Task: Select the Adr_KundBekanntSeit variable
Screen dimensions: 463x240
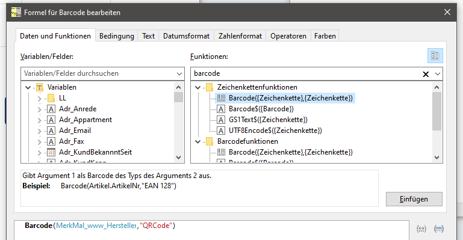Action: [95, 152]
